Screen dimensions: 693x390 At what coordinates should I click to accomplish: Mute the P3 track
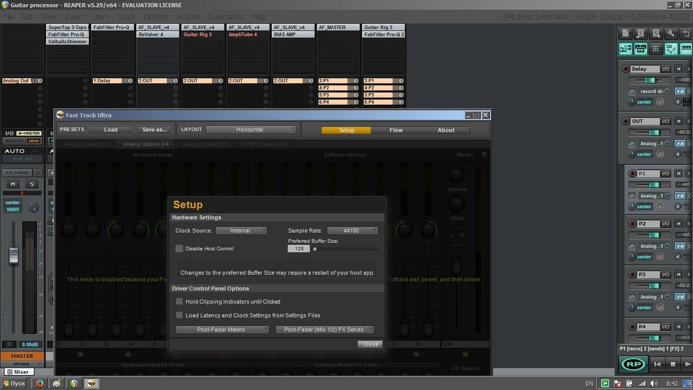tap(678, 274)
